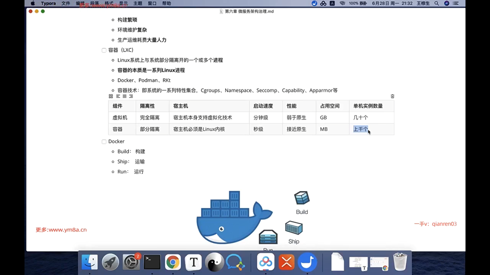The width and height of the screenshot is (490, 275).
Task: Open the 主题 menu
Action: click(138, 3)
